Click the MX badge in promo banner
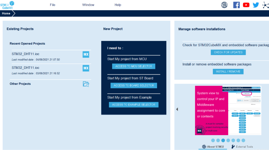The image size is (269, 150). coord(199,131)
